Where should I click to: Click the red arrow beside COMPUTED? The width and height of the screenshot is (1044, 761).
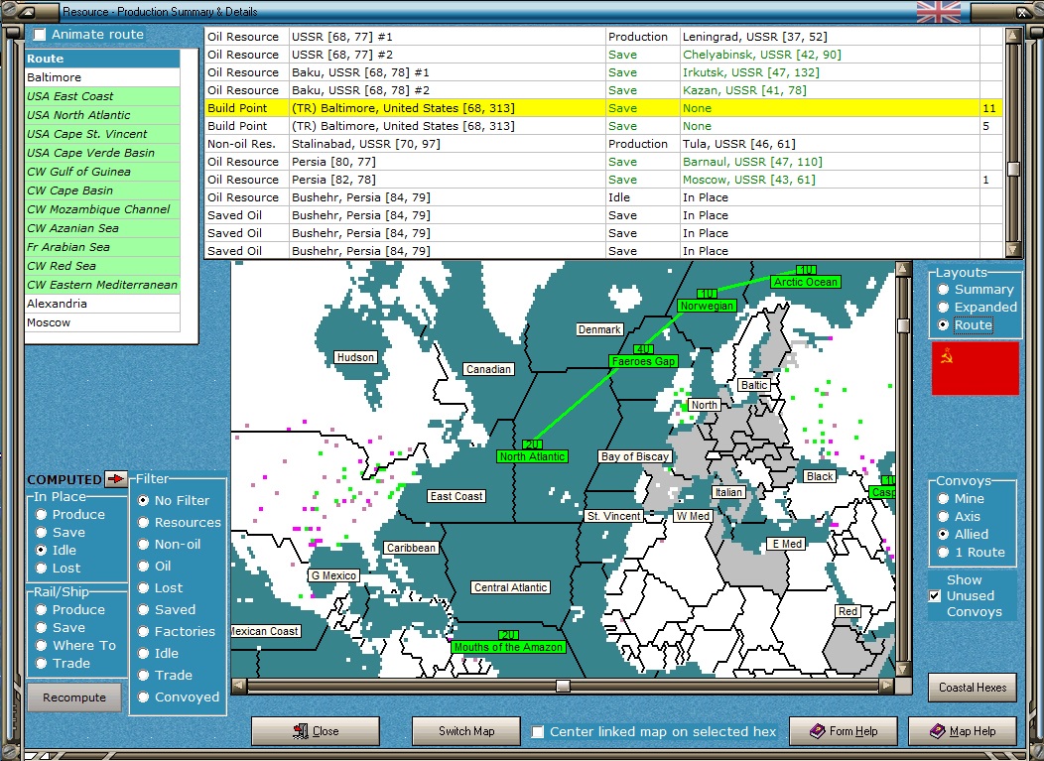point(116,479)
